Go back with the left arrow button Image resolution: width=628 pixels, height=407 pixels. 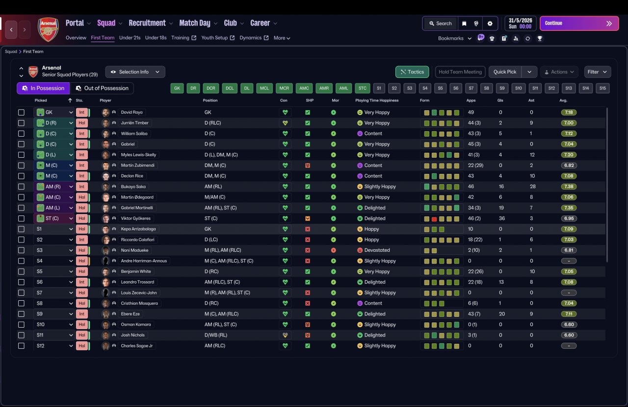click(x=11, y=29)
